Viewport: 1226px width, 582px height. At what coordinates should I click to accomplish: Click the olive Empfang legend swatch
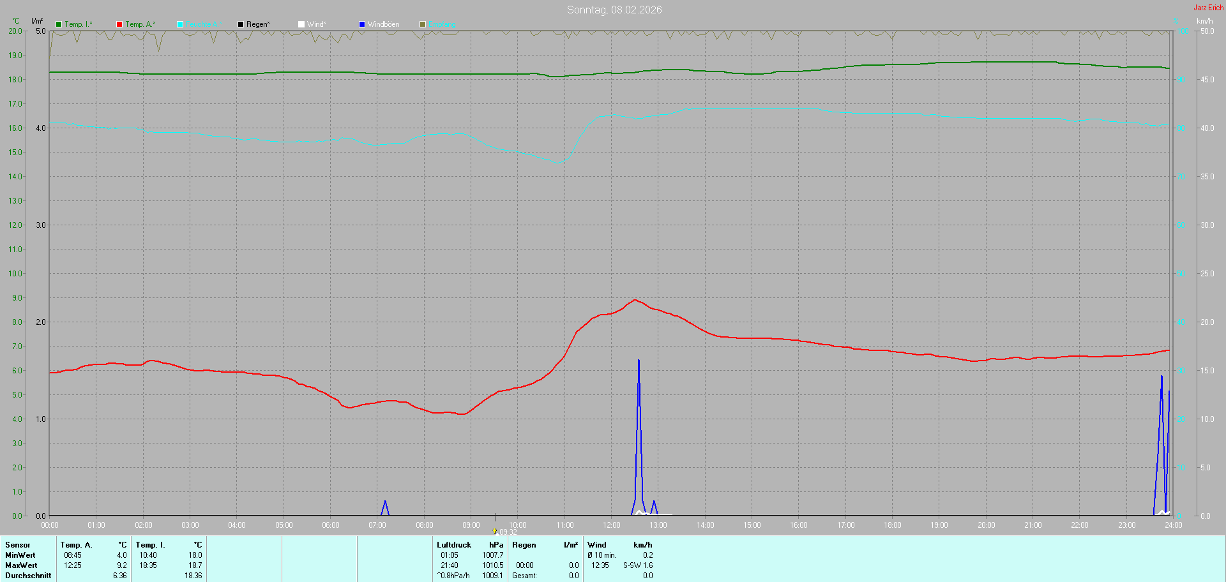(423, 24)
